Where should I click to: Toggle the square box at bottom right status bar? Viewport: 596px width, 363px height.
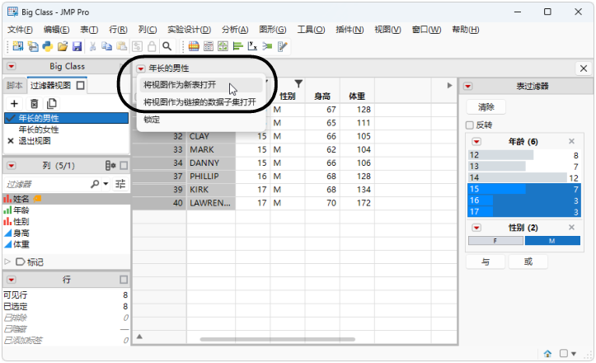[x=564, y=353]
